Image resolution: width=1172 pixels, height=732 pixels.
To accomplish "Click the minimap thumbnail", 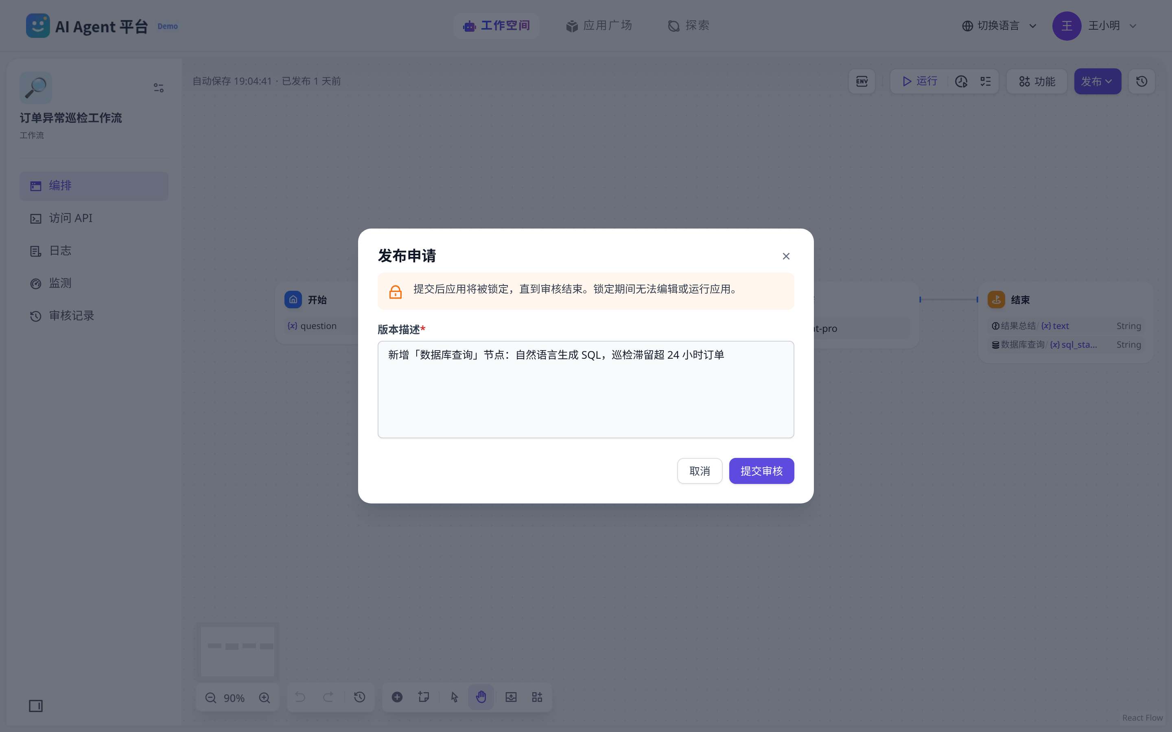I will click(x=237, y=651).
